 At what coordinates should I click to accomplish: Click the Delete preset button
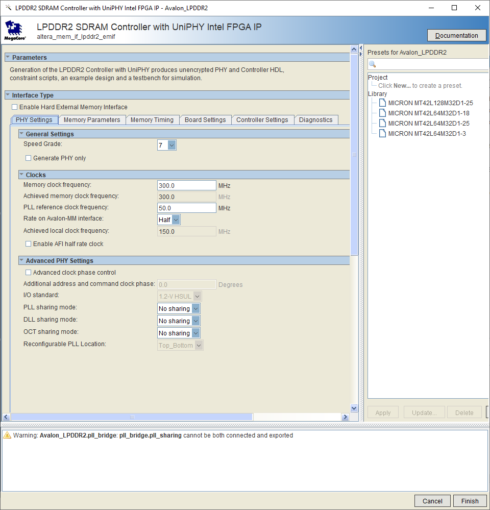point(464,412)
